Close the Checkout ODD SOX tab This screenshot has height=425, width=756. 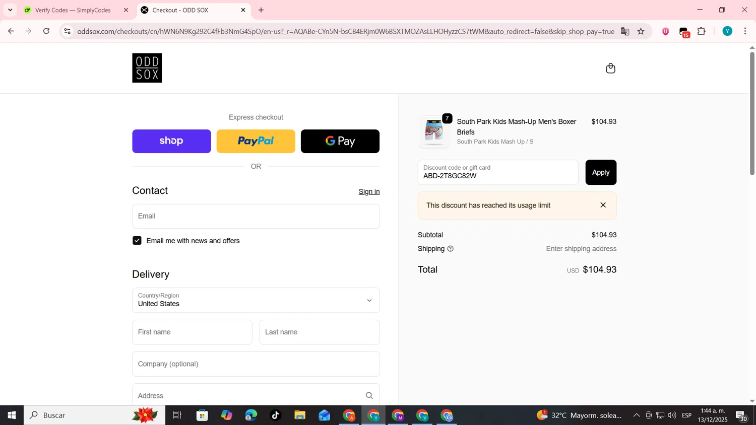243,10
